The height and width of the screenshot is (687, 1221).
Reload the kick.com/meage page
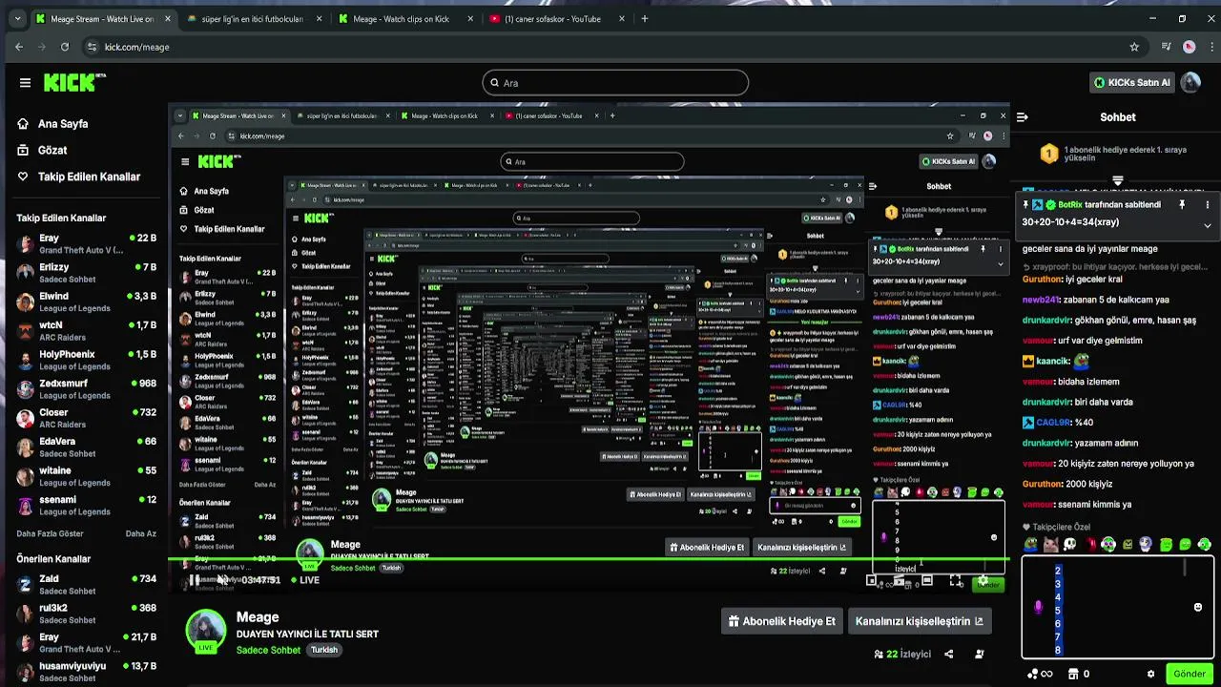click(65, 47)
